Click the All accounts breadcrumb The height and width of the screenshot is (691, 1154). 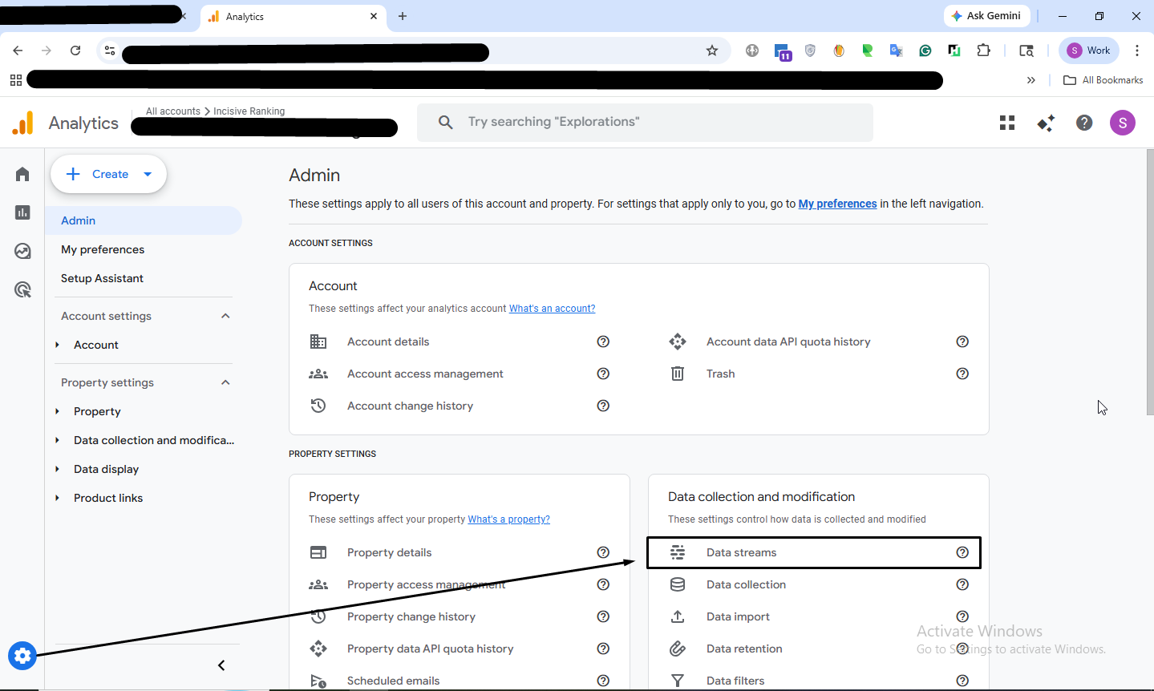point(173,111)
